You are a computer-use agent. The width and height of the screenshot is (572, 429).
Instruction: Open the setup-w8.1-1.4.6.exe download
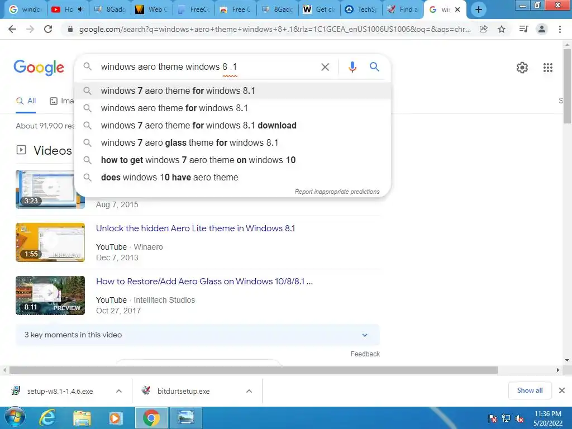pos(60,391)
